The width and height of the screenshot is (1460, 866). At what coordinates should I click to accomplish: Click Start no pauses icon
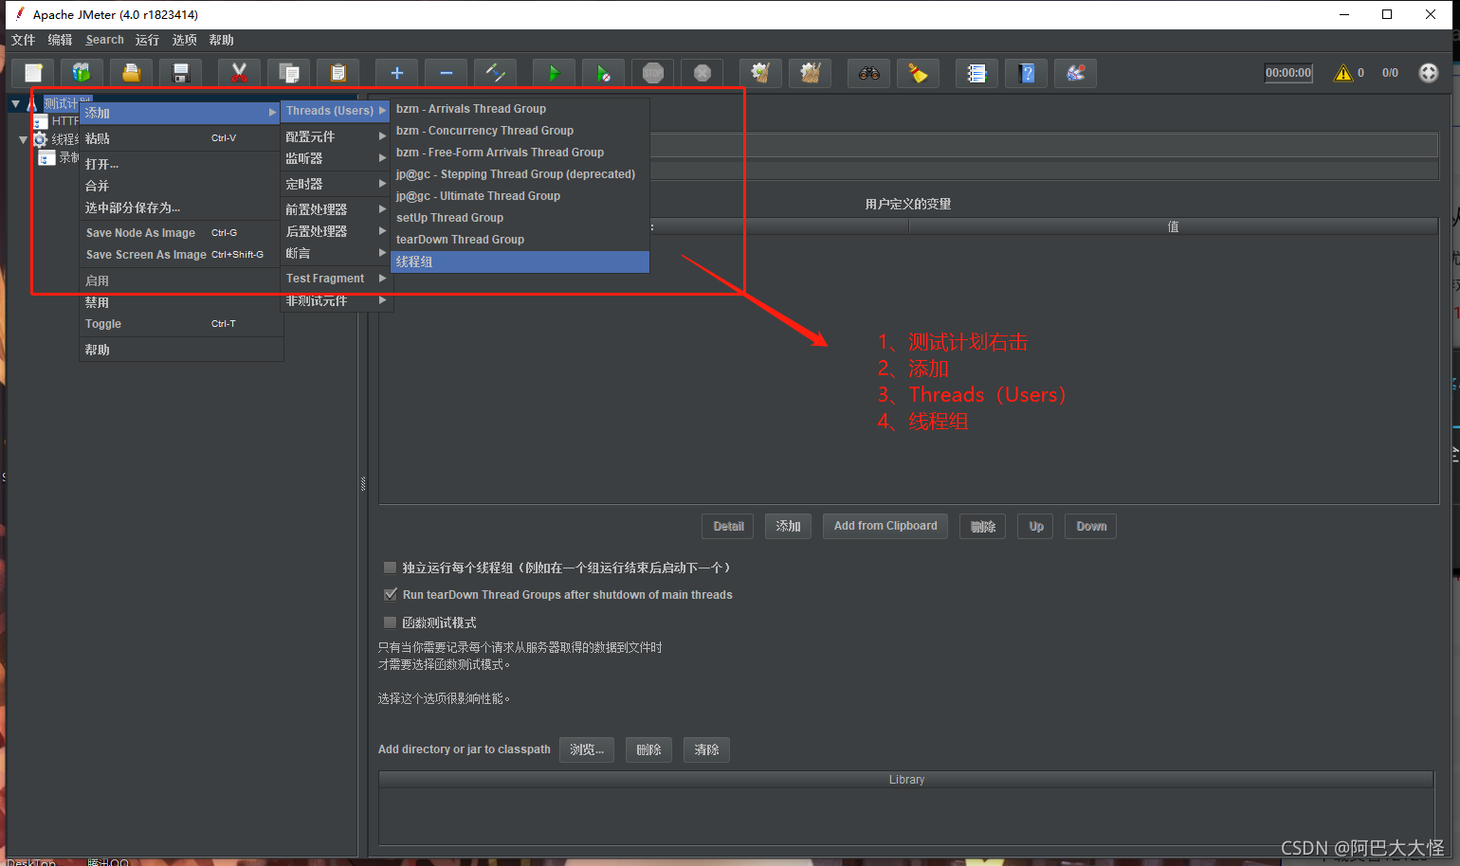(603, 73)
